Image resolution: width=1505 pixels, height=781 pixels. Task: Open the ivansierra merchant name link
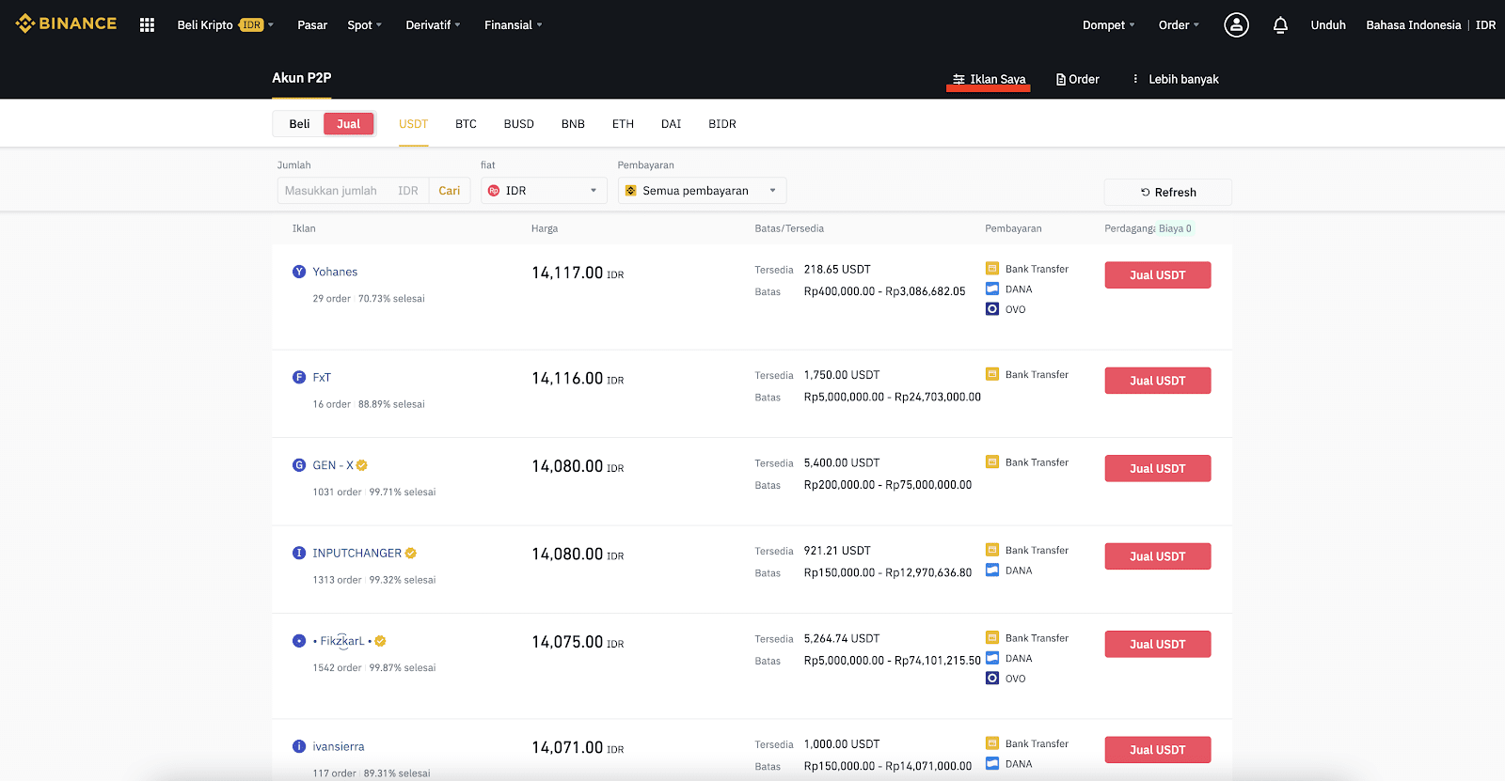point(339,746)
